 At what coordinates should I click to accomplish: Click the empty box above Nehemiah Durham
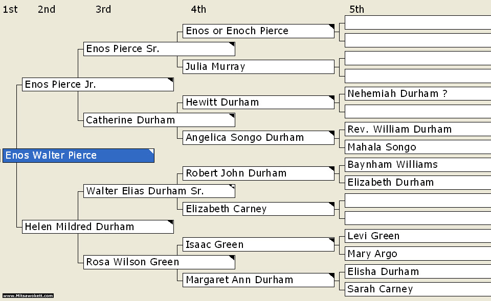pos(418,76)
